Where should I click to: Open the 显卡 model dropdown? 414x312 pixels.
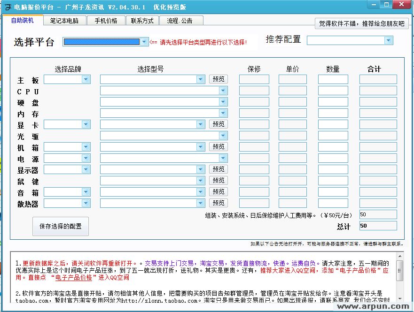(x=200, y=124)
